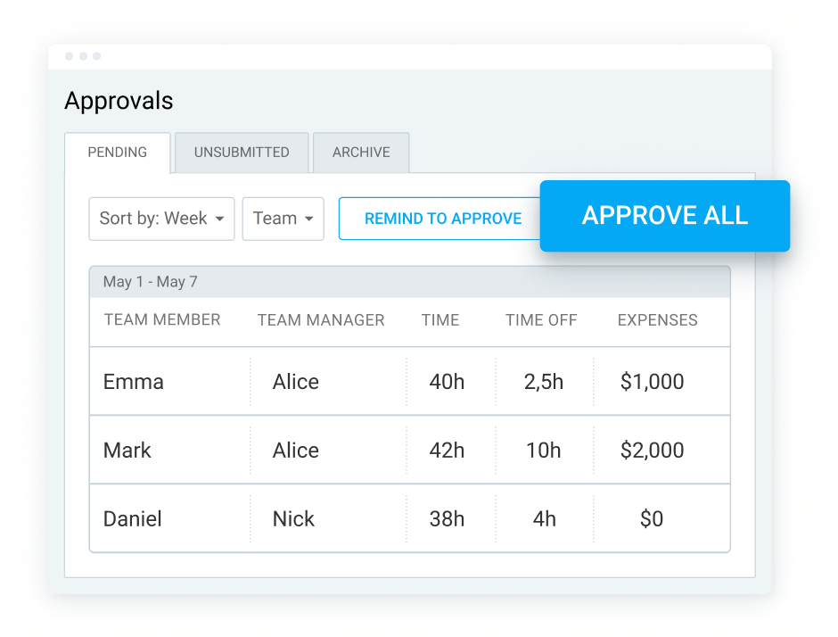Image resolution: width=838 pixels, height=637 pixels.
Task: Select the PENDING tab
Action: pyautogui.click(x=118, y=153)
